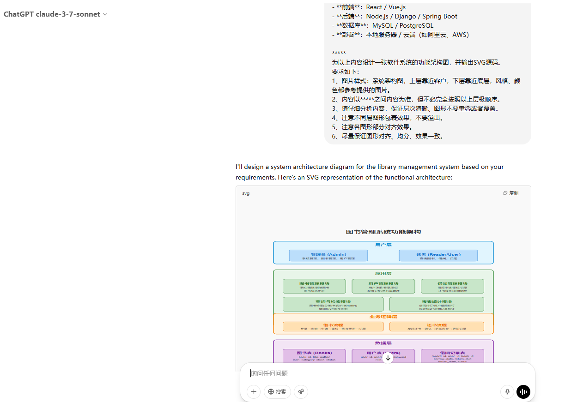Image resolution: width=571 pixels, height=402 pixels.
Task: Enable the 搜索 web search button
Action: pos(277,392)
